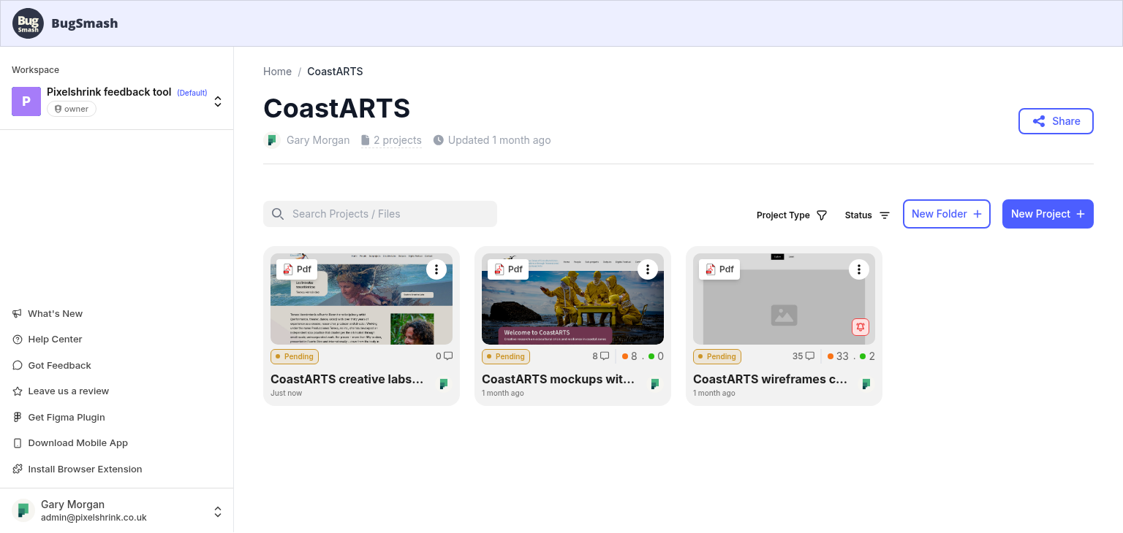Click the CoastARTS wireframes title

[770, 379]
